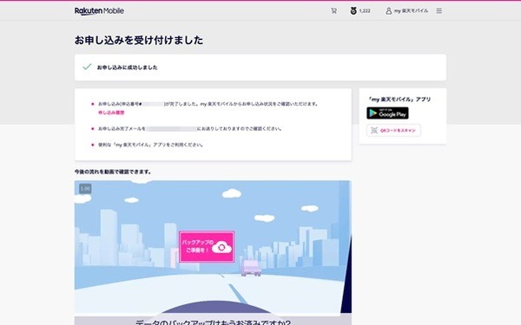The width and height of the screenshot is (521, 325).
Task: Click the QR code icon
Action: click(x=374, y=130)
